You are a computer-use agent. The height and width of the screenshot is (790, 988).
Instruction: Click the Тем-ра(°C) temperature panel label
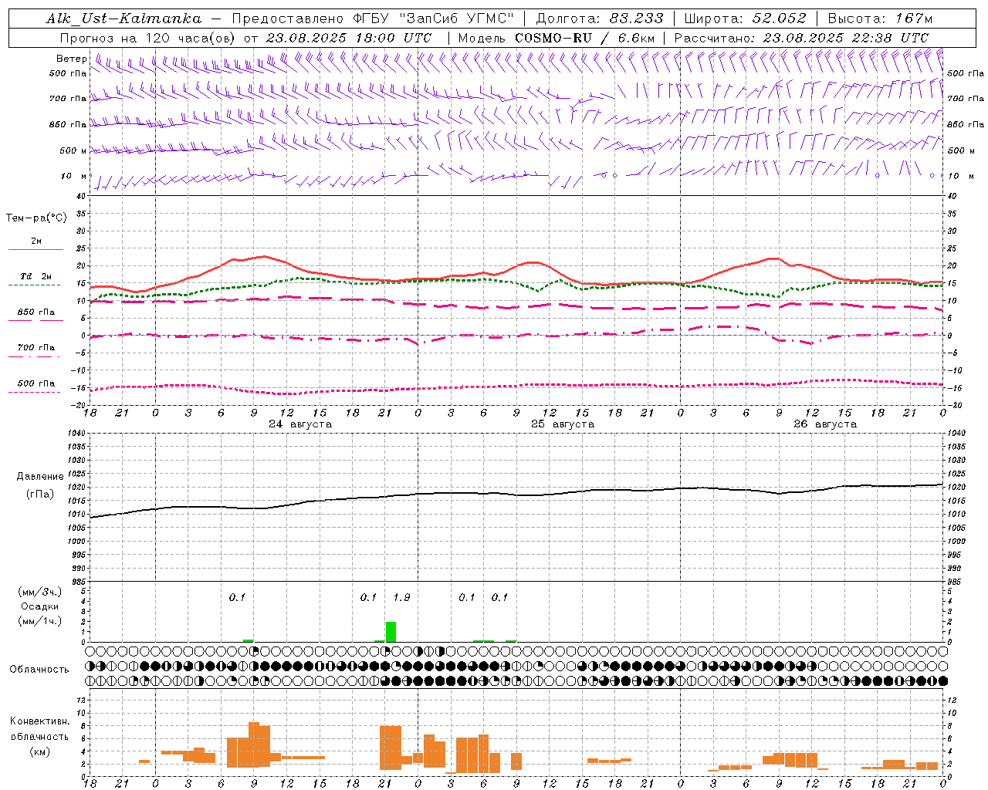pyautogui.click(x=36, y=218)
